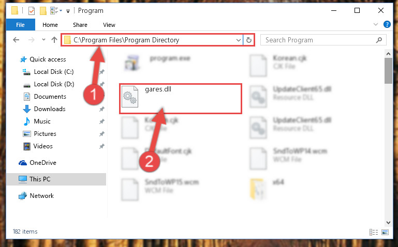The height and width of the screenshot is (247, 398).
Task: Open the Customize Quick Access Toolbar dropdown
Action: tap(68, 11)
